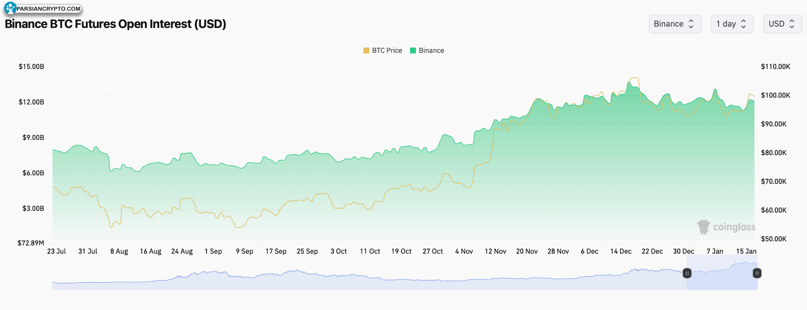
Task: Click the PARSIANCRYPTO.COM label
Action: 49,9
